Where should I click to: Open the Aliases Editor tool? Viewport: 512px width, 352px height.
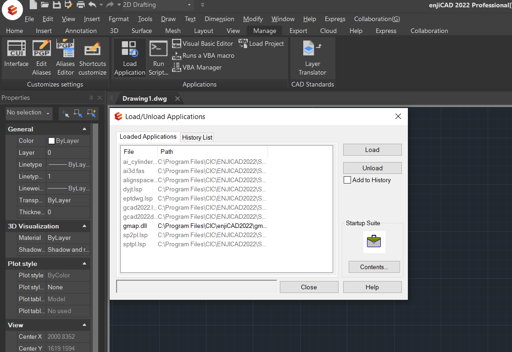65,58
